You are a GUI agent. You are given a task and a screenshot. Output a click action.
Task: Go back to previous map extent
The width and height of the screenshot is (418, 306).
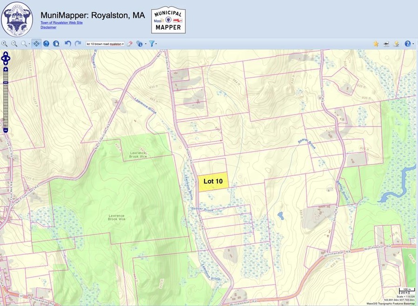[68, 44]
